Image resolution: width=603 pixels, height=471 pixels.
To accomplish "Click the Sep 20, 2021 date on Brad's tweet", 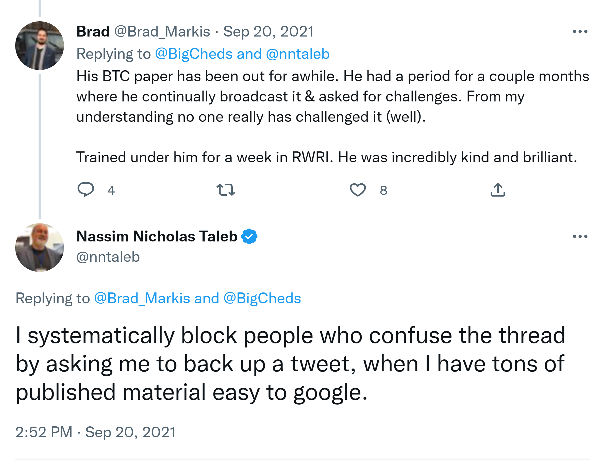I will coord(268,31).
